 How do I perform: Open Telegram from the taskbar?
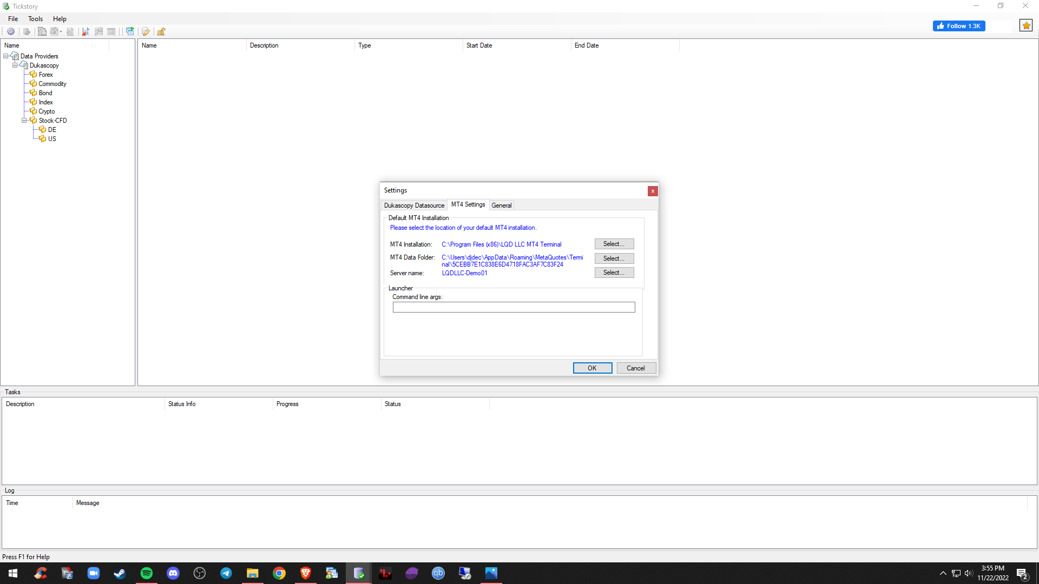pyautogui.click(x=226, y=573)
